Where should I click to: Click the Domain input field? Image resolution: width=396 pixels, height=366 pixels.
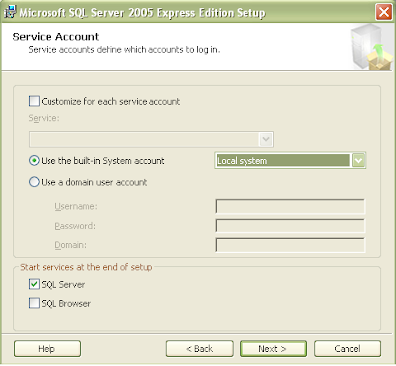(x=290, y=245)
